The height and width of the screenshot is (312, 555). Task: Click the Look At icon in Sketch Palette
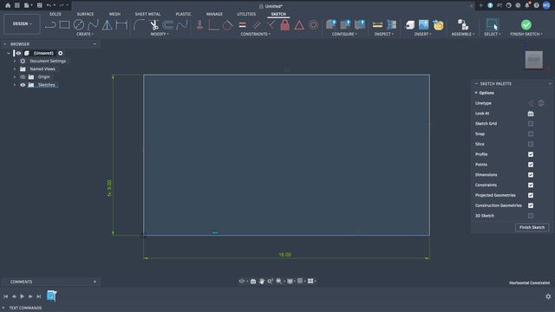tap(531, 114)
